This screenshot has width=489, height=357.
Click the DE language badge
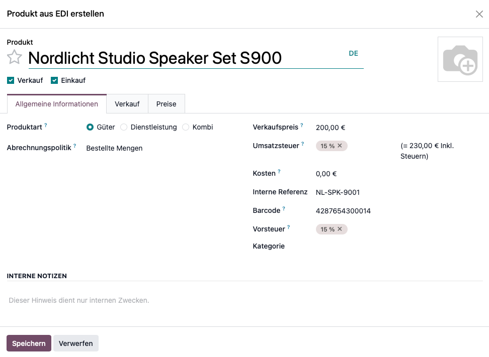coord(354,53)
